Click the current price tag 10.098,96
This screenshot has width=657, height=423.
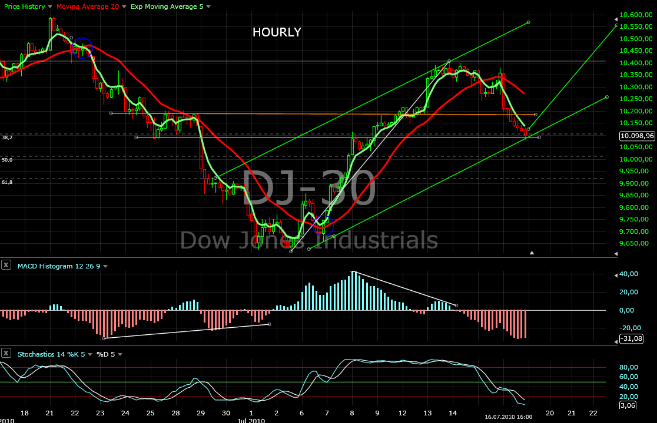pyautogui.click(x=637, y=136)
